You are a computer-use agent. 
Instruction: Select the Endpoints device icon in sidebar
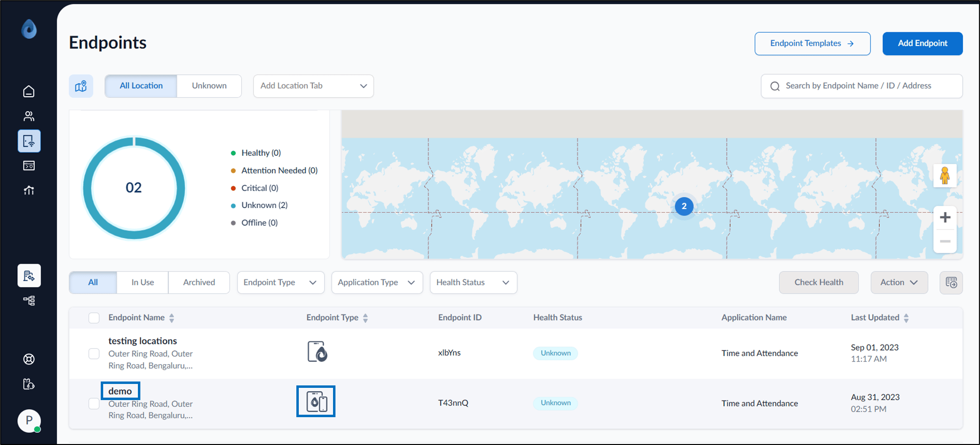[29, 141]
